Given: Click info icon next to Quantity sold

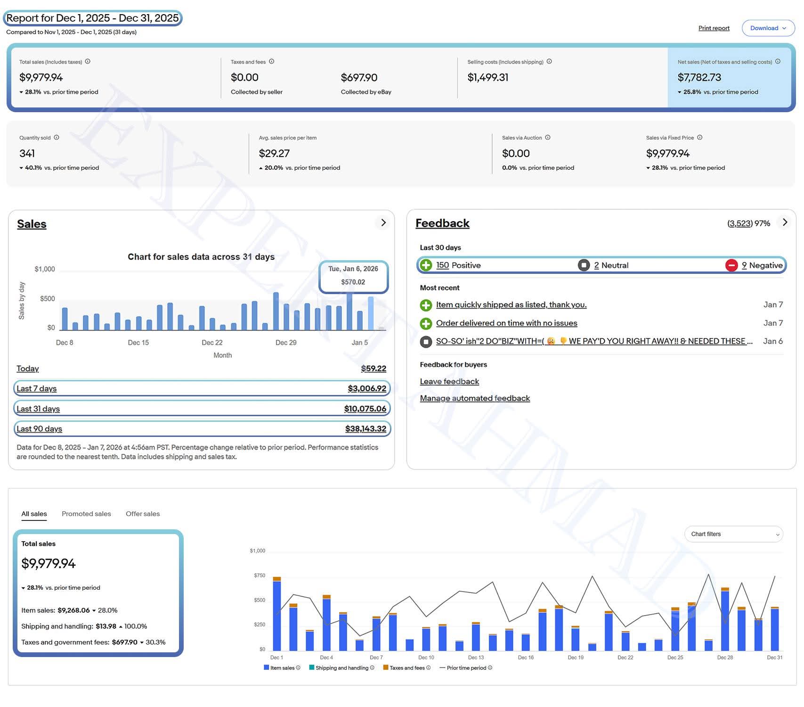Looking at the screenshot, I should [x=57, y=138].
